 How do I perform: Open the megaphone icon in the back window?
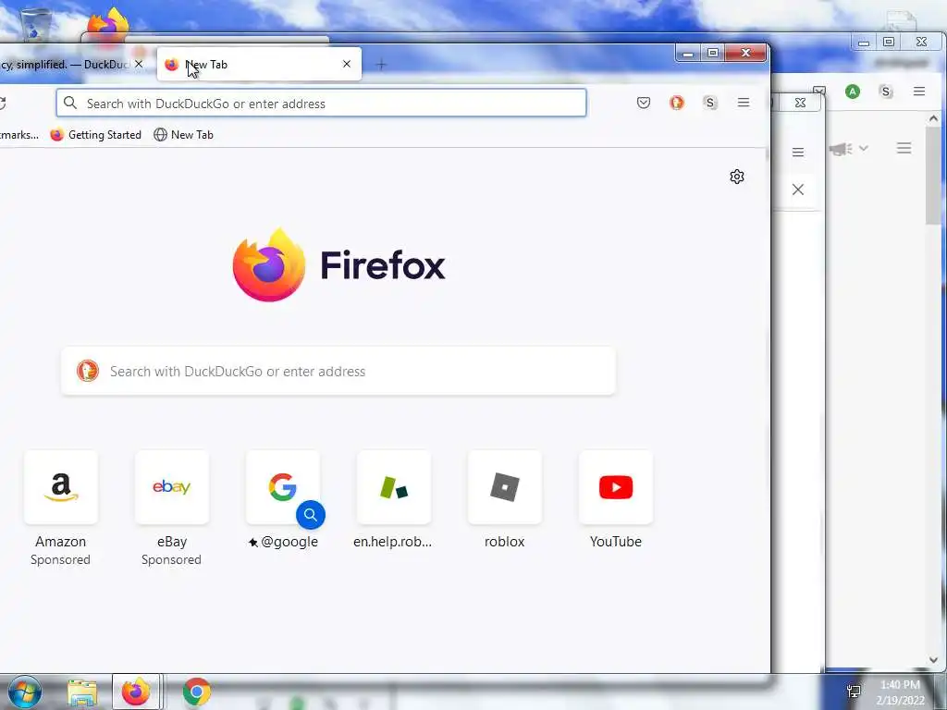(840, 149)
